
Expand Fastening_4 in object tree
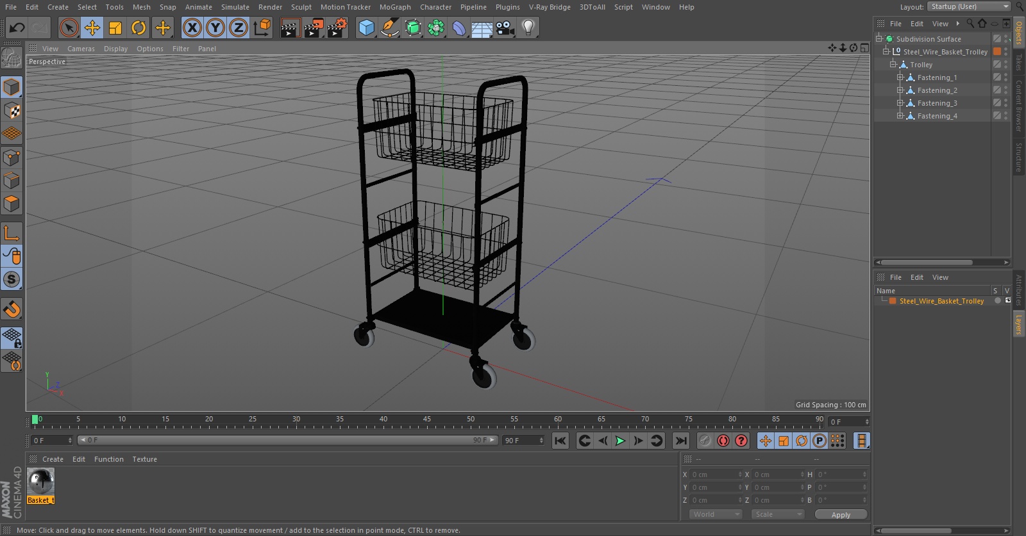point(900,116)
